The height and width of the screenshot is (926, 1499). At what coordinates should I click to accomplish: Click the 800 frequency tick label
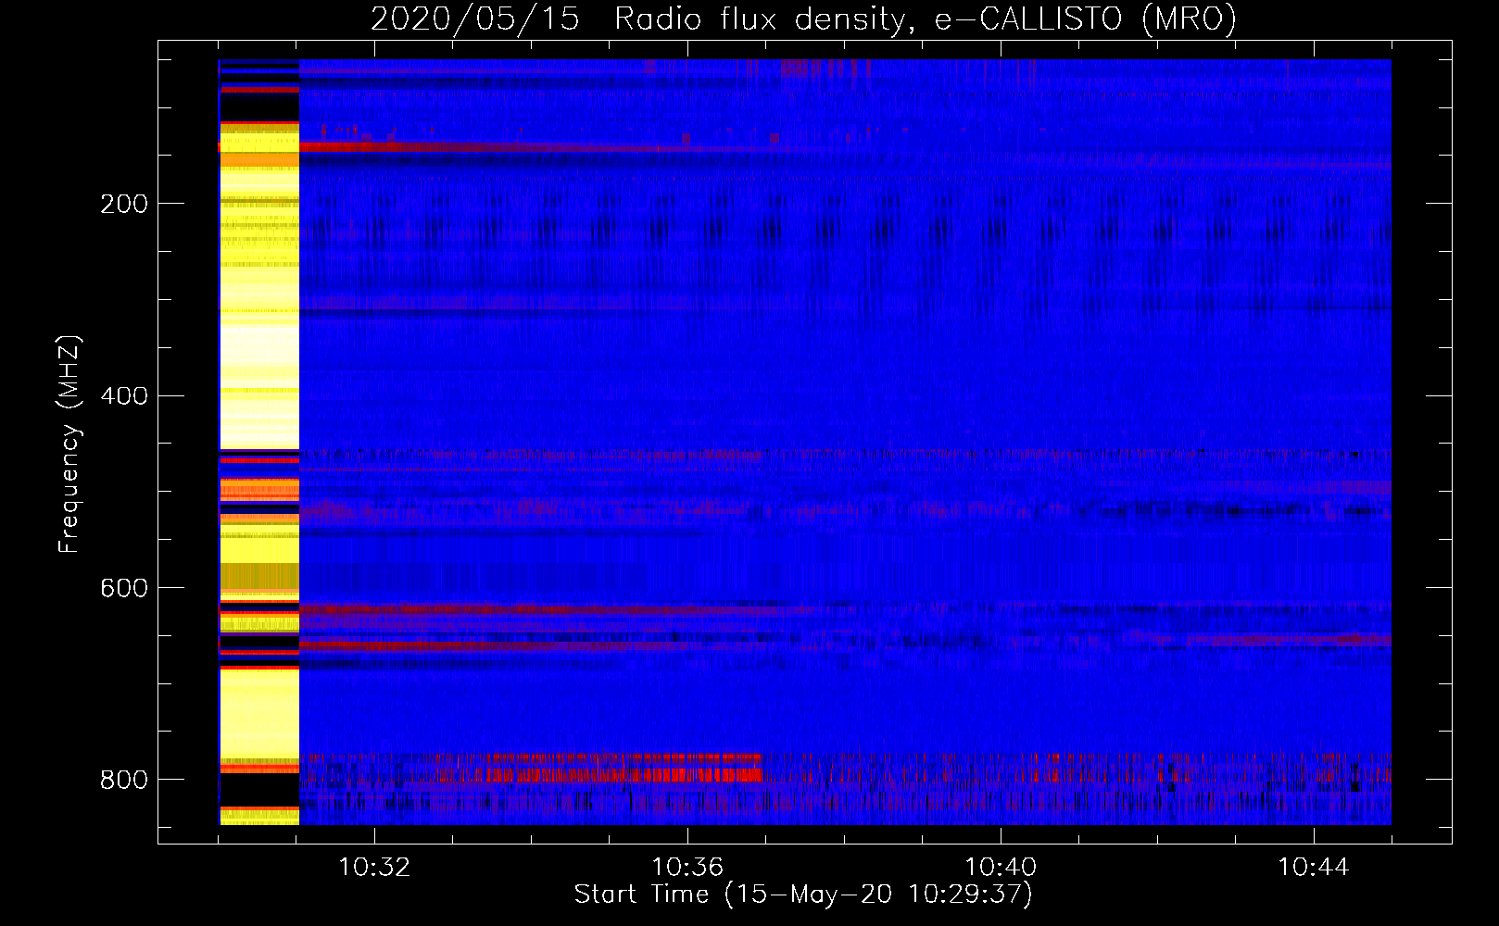(124, 780)
